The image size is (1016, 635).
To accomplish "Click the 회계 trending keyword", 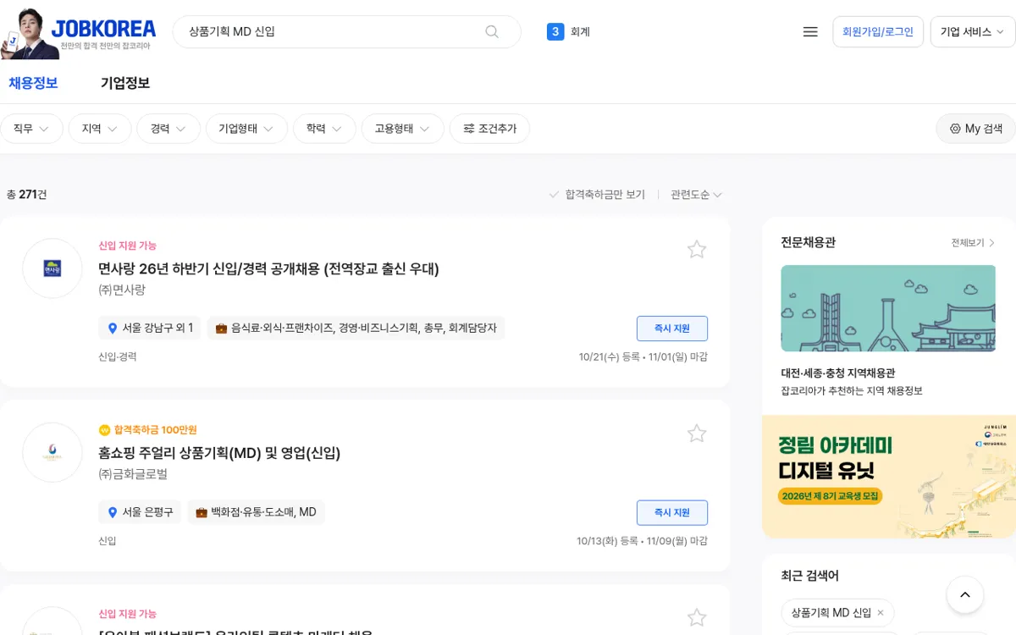I will [x=580, y=32].
